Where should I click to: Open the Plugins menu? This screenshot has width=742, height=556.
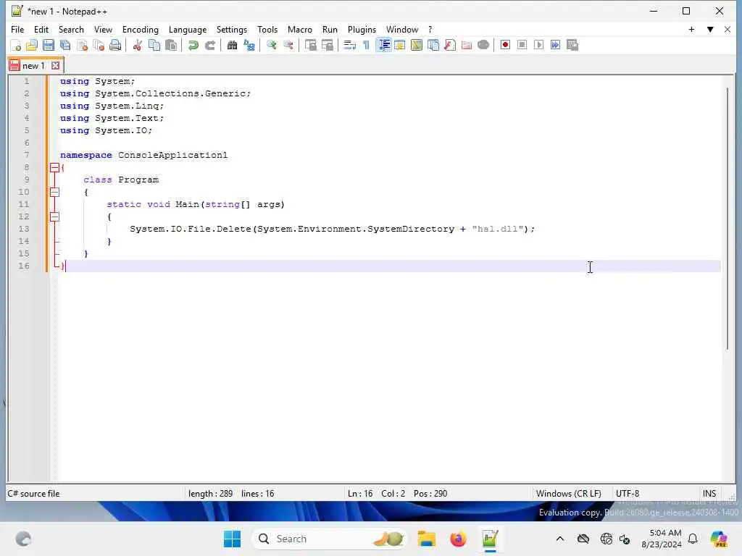(x=362, y=29)
